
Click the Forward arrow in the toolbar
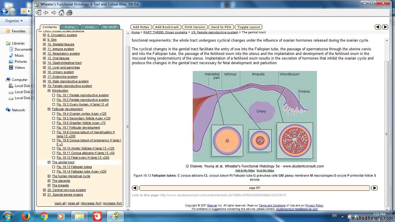pos(54,12)
